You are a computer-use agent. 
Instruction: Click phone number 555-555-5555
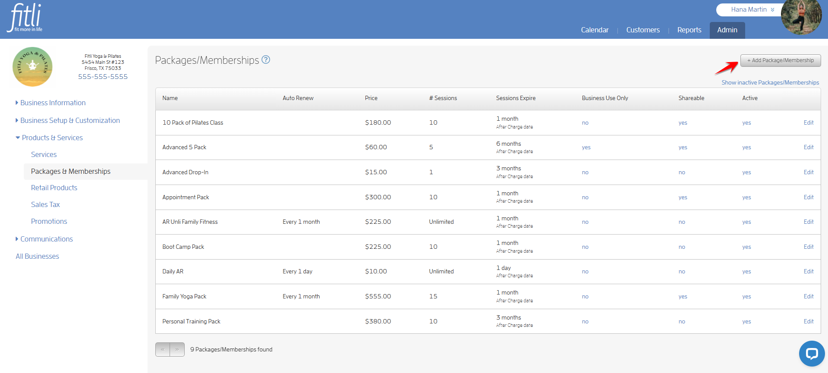pyautogui.click(x=103, y=76)
